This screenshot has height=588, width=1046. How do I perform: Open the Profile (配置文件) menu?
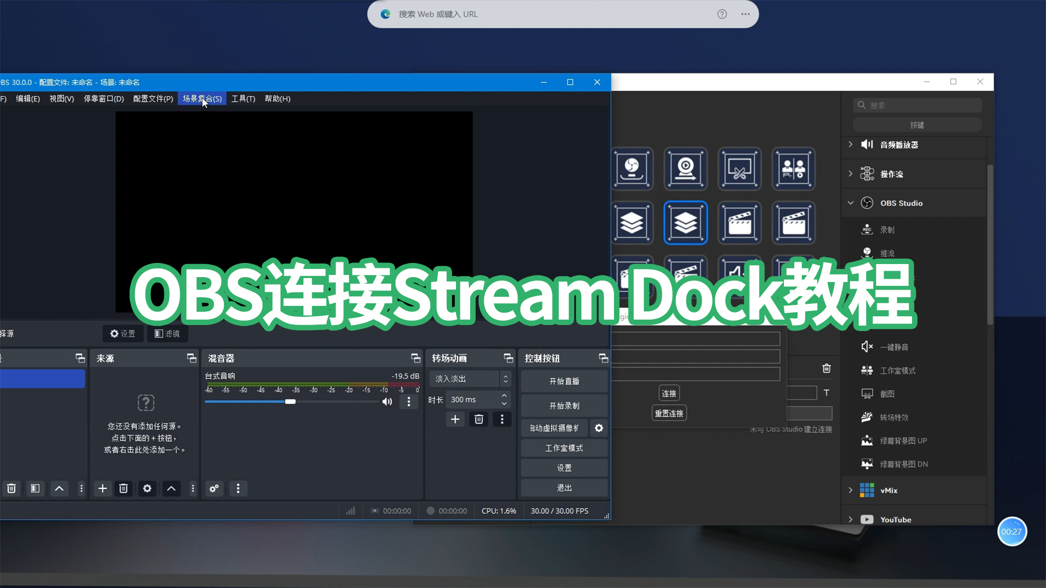[x=153, y=99]
